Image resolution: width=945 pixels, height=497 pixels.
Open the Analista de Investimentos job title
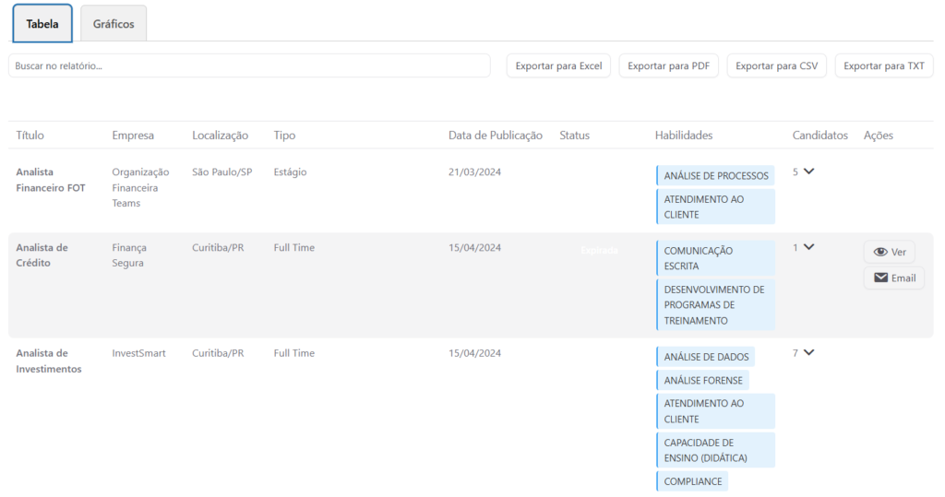point(48,361)
